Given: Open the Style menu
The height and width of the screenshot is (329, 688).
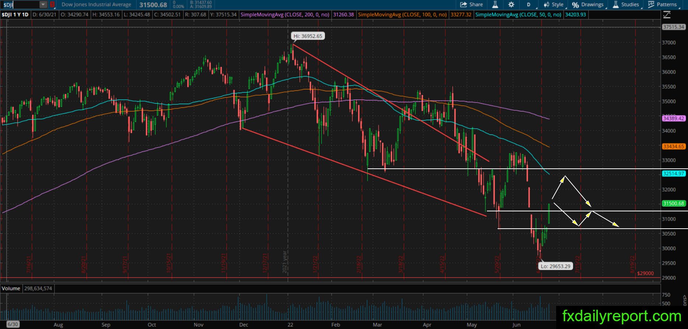Looking at the screenshot, I should click(x=554, y=5).
